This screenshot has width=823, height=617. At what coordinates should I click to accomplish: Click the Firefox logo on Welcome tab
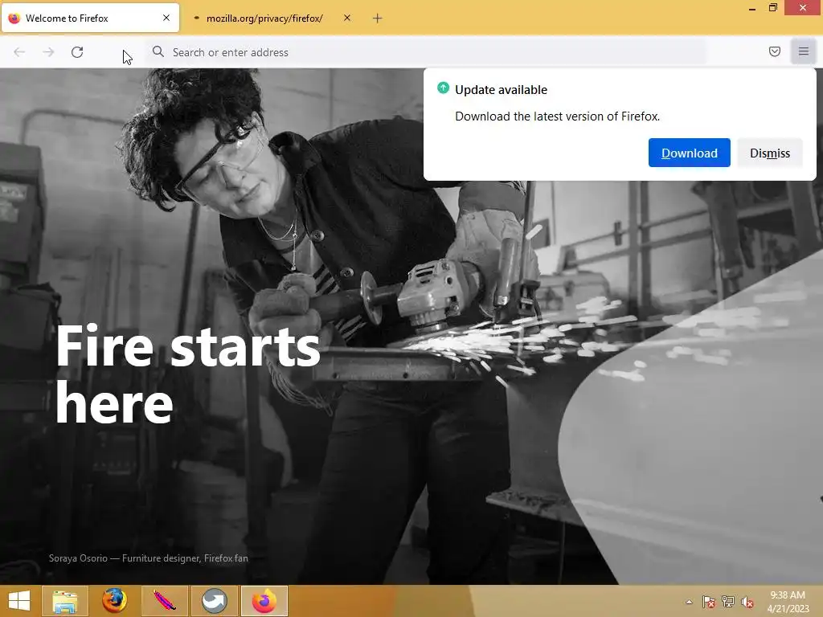point(14,18)
